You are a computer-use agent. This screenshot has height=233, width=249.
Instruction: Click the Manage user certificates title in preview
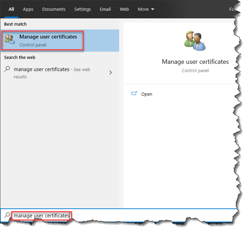[x=195, y=62]
